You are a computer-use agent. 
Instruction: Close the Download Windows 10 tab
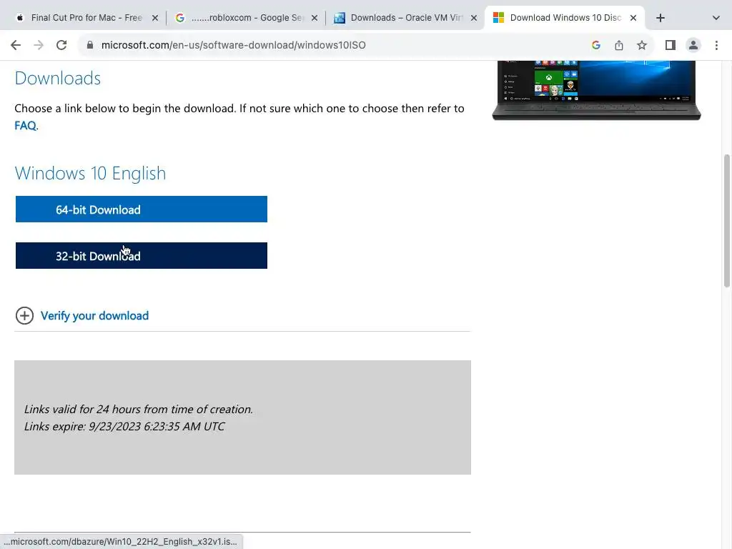[633, 18]
